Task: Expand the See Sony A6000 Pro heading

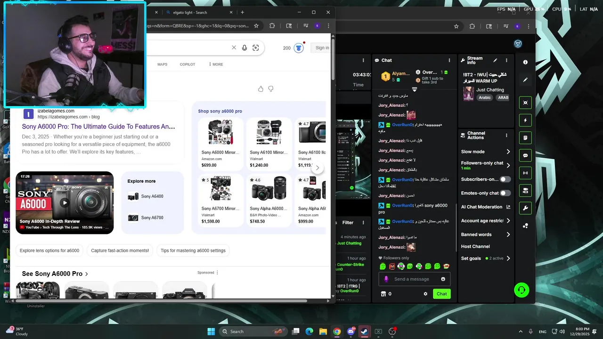Action: click(55, 274)
